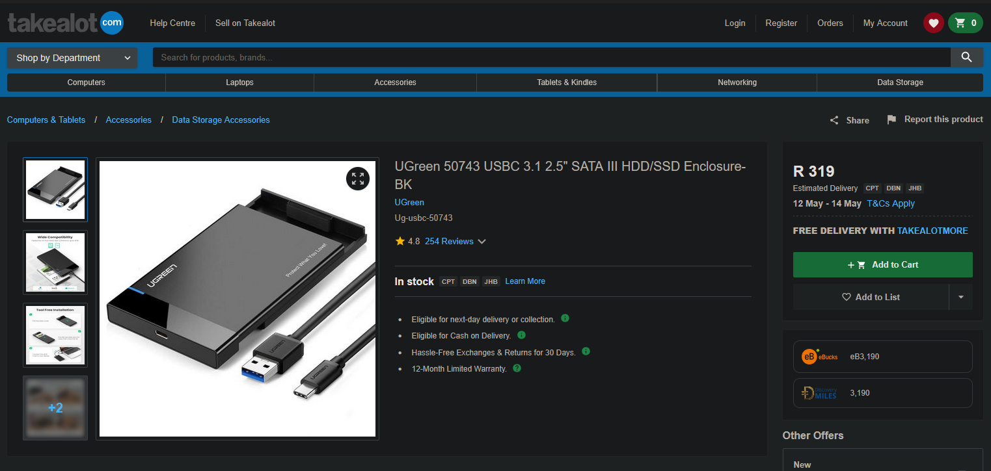This screenshot has width=991, height=471.
Task: Open the 254 Reviews link
Action: point(449,241)
